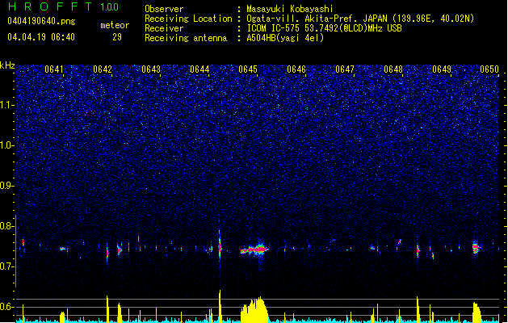Click the 0.6 kHz axis label
The image size is (508, 323).
coord(7,307)
